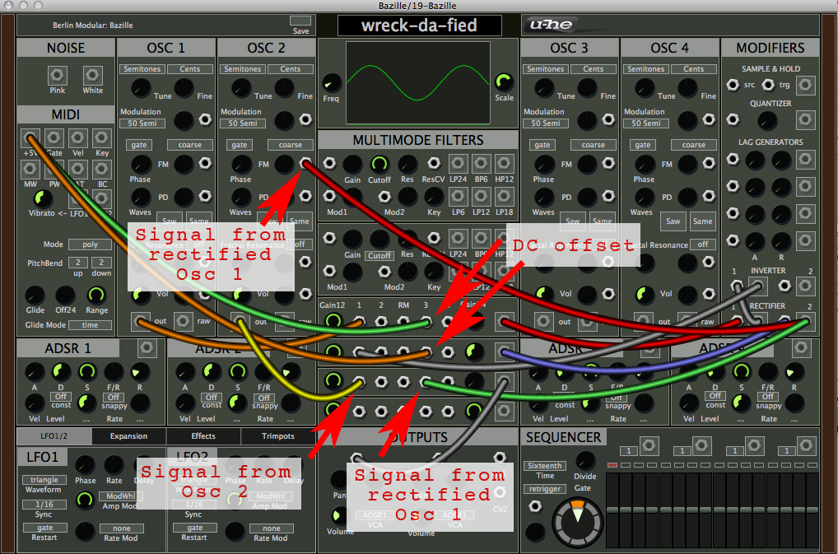The height and width of the screenshot is (554, 838).
Task: Click OSC 4 Same waveform button
Action: click(x=702, y=221)
